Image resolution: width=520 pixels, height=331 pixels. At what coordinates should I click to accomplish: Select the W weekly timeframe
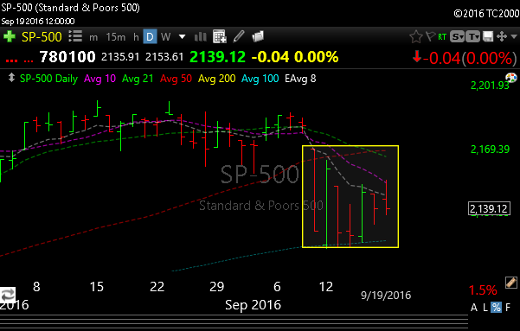click(165, 37)
